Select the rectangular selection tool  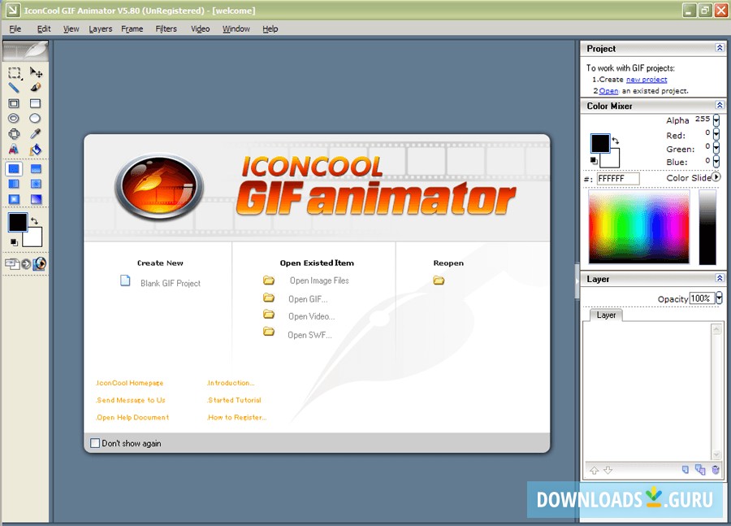coord(14,73)
